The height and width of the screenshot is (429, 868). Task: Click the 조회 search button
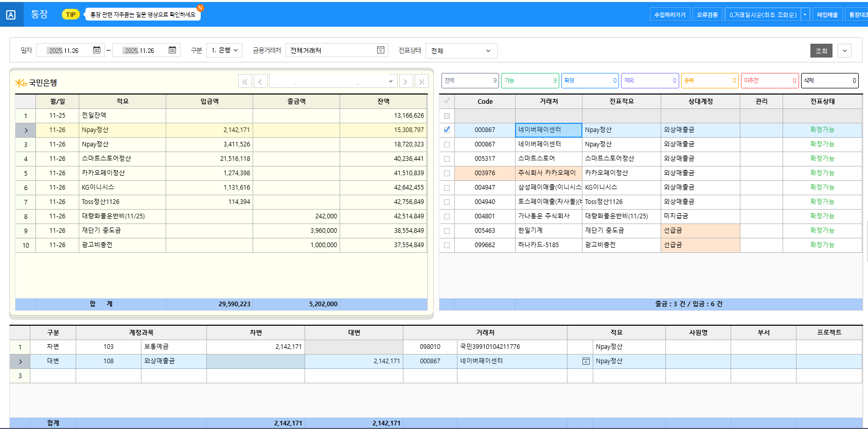(x=821, y=51)
